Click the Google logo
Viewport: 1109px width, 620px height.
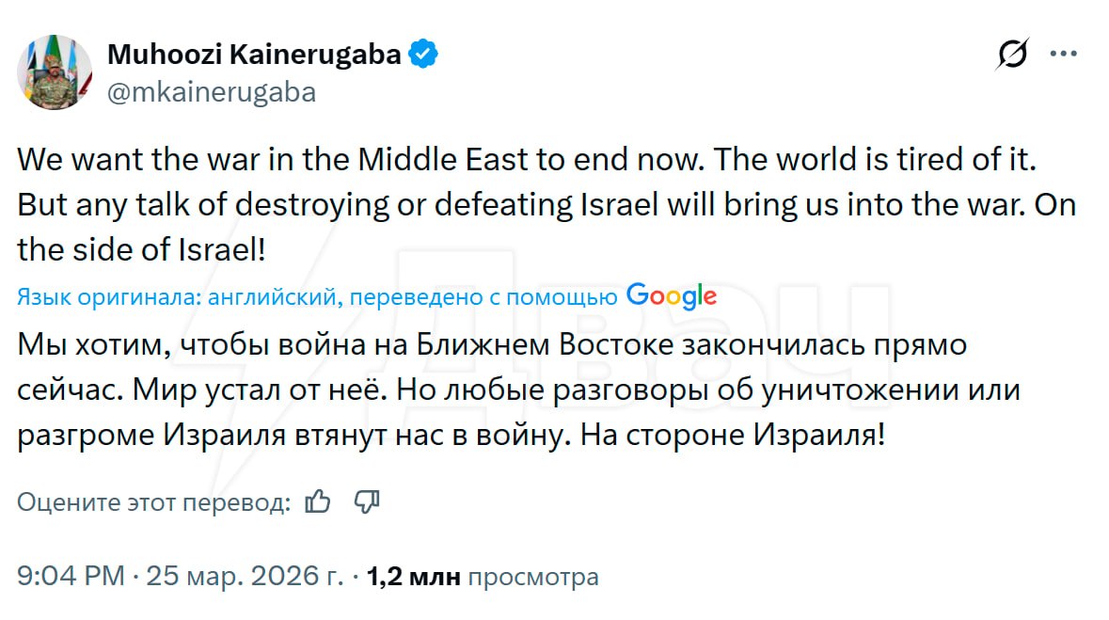tap(672, 297)
